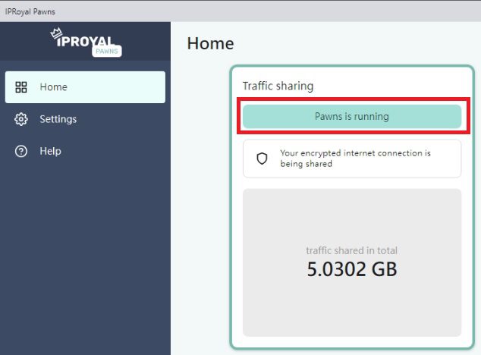Image resolution: width=481 pixels, height=355 pixels.
Task: Click the encrypted internet connection status message
Action: (x=355, y=159)
